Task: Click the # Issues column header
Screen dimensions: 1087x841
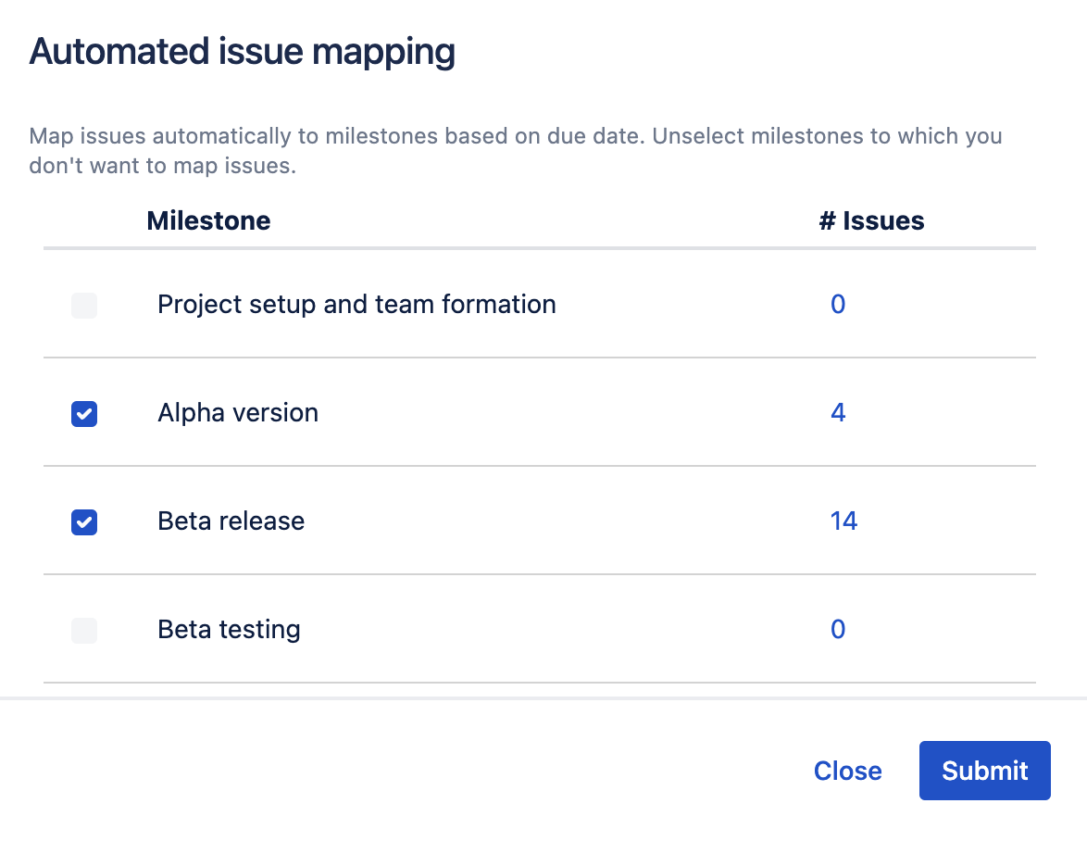Action: [871, 221]
